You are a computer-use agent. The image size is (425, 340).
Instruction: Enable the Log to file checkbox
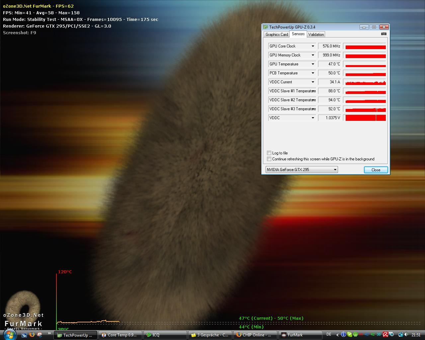tap(269, 153)
